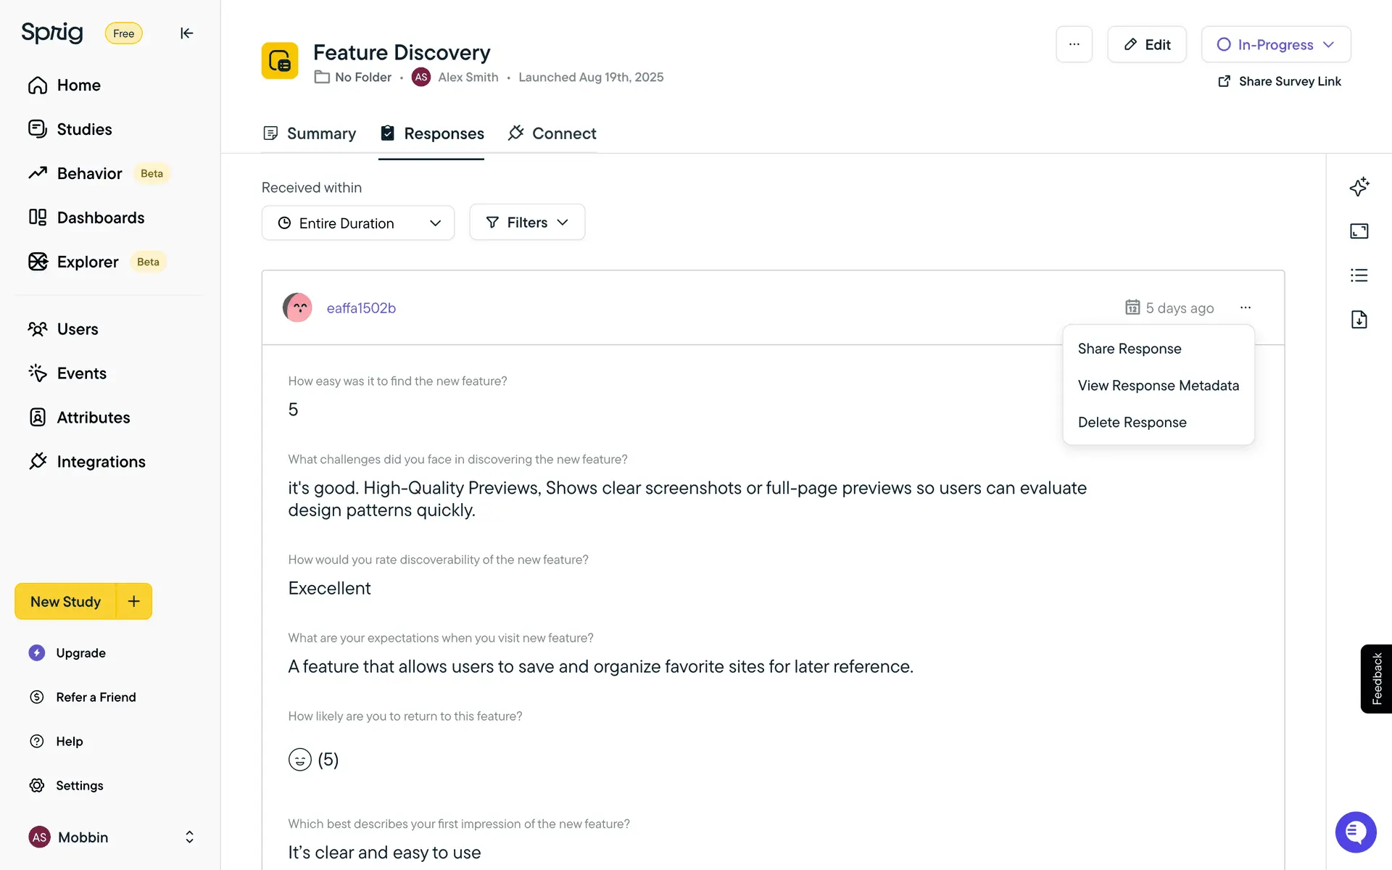
Task: Open three-dots menu on the response card
Action: [1245, 307]
